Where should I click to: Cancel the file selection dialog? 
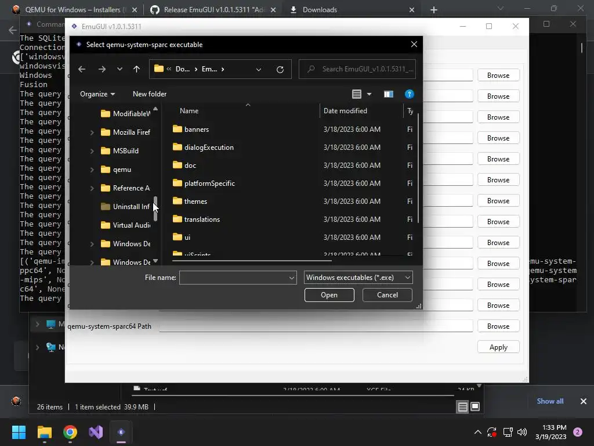pyautogui.click(x=387, y=295)
